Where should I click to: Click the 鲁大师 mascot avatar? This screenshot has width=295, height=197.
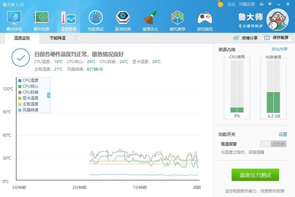click(x=278, y=20)
